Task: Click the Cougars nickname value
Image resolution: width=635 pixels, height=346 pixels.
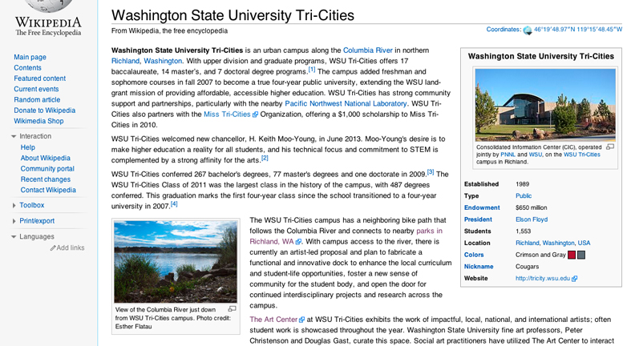Action: [527, 267]
